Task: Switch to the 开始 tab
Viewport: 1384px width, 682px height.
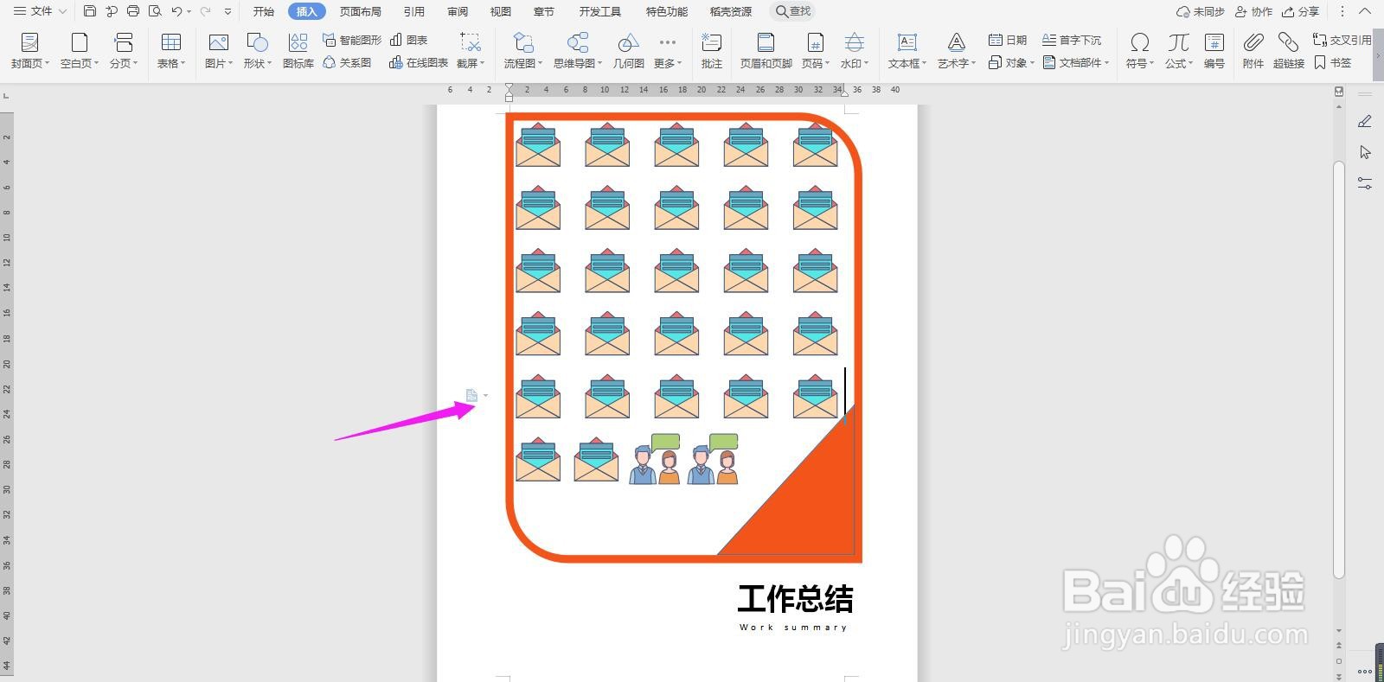Action: pos(264,11)
